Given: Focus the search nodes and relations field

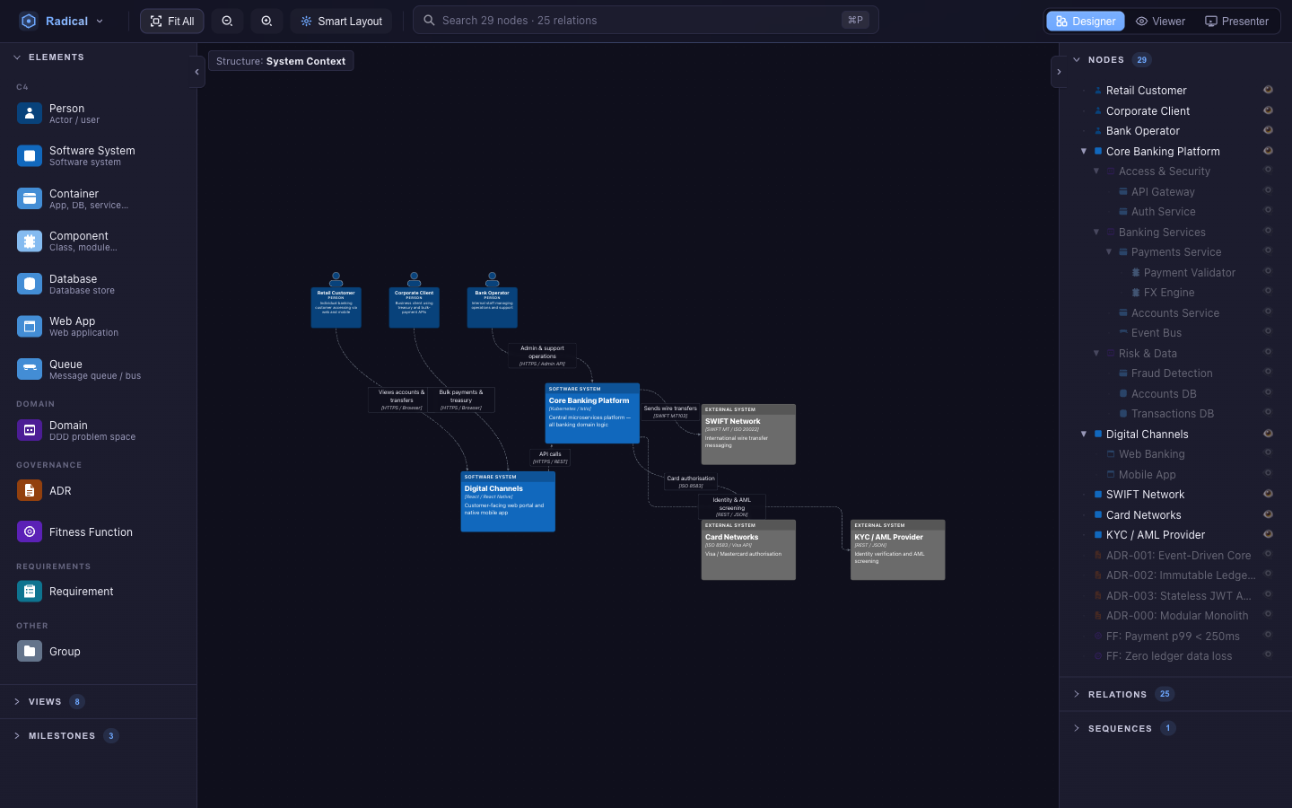Looking at the screenshot, I should click(x=646, y=20).
